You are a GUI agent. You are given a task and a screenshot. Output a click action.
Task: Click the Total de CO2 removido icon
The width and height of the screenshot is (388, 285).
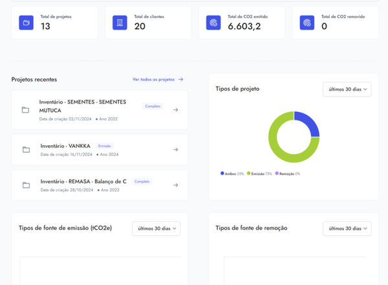307,23
